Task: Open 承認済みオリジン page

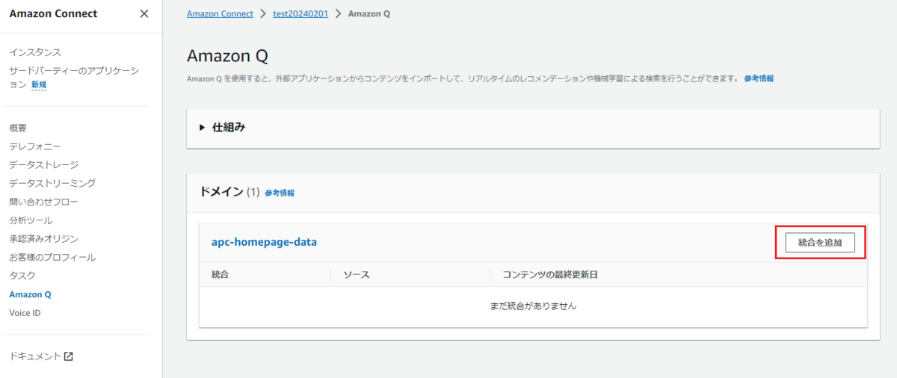Action: 43,238
